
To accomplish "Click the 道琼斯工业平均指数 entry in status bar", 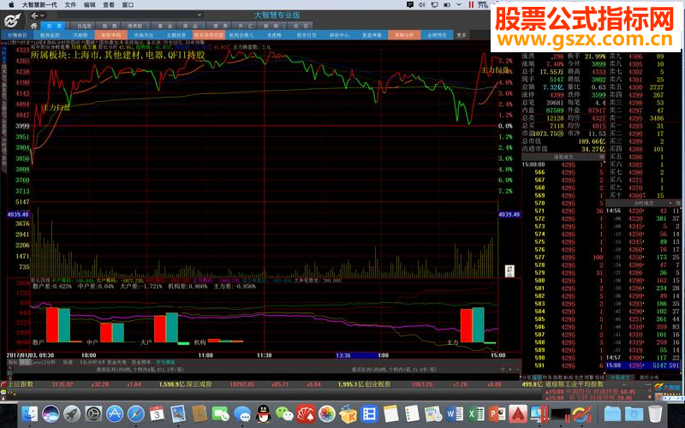I will [574, 384].
